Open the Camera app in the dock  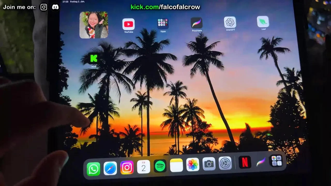click(x=209, y=164)
